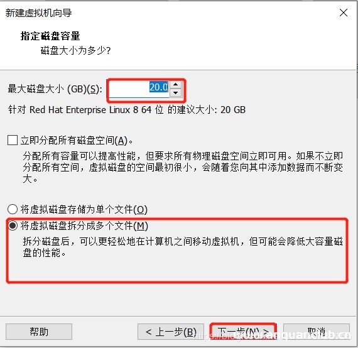Select radio circle for 拆分成多个文件
Image resolution: width=358 pixels, height=348 pixels.
[x=13, y=226]
